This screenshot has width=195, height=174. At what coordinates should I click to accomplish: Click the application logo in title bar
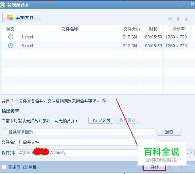[x=2, y=5]
